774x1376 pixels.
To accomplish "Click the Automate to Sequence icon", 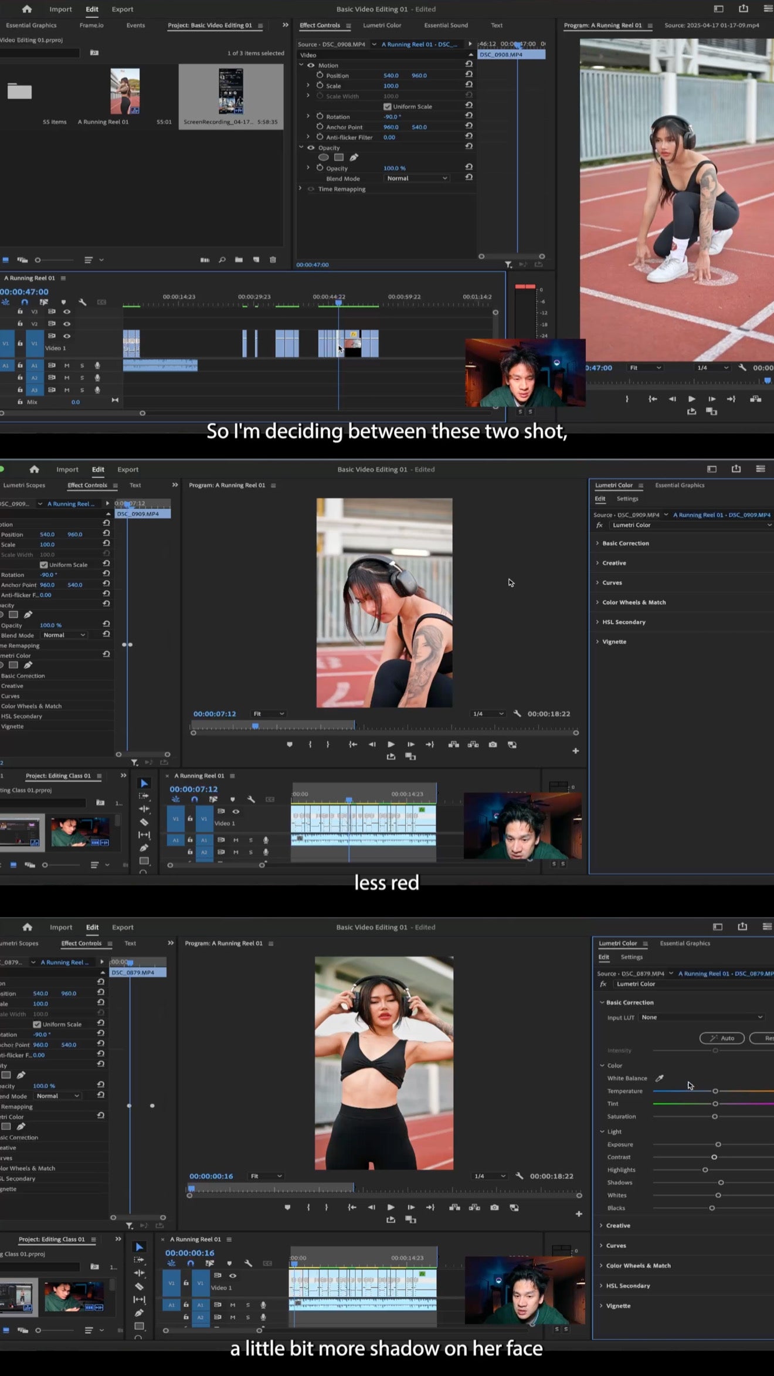I will [205, 260].
